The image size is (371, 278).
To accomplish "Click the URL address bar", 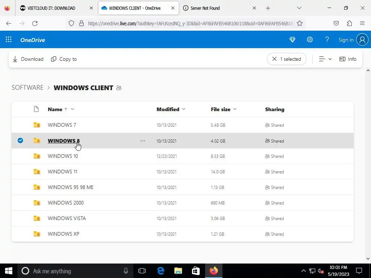I will click(190, 24).
